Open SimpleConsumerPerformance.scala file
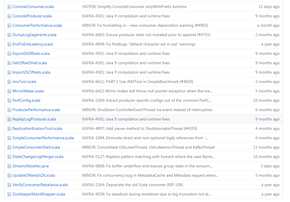The width and height of the screenshot is (290, 202). pyautogui.click(x=43, y=138)
